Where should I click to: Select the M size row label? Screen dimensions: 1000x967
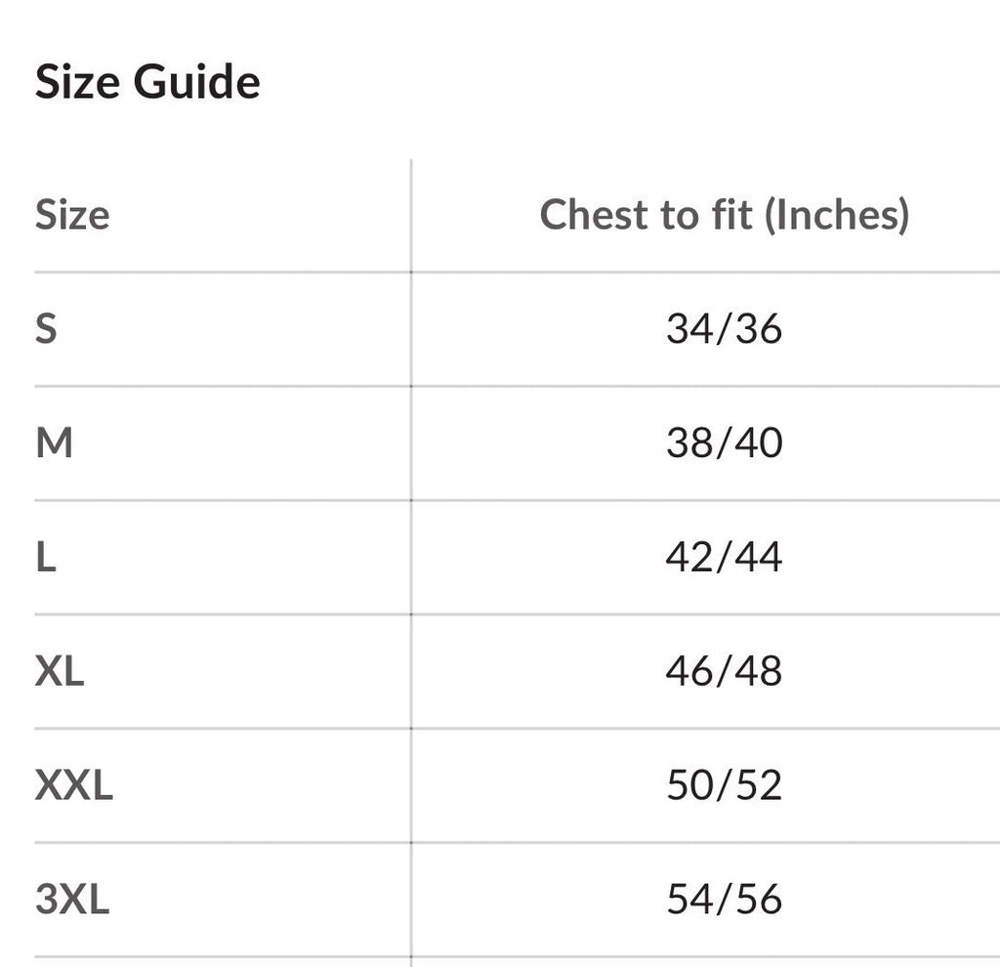(x=55, y=442)
